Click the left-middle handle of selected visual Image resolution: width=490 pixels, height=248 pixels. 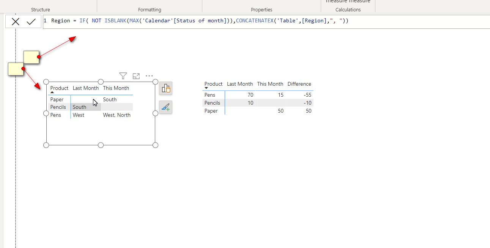(46, 113)
